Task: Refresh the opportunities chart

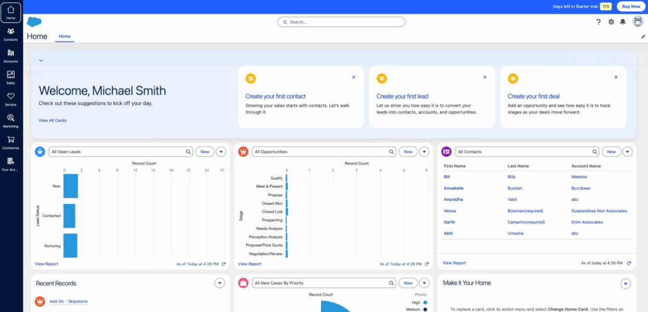Action: tap(427, 264)
